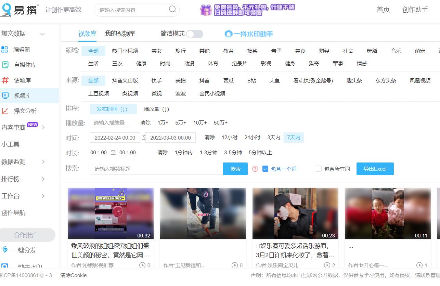Check the 包含所有词 checkbox
The height and width of the screenshot is (286, 440).
coord(319,168)
